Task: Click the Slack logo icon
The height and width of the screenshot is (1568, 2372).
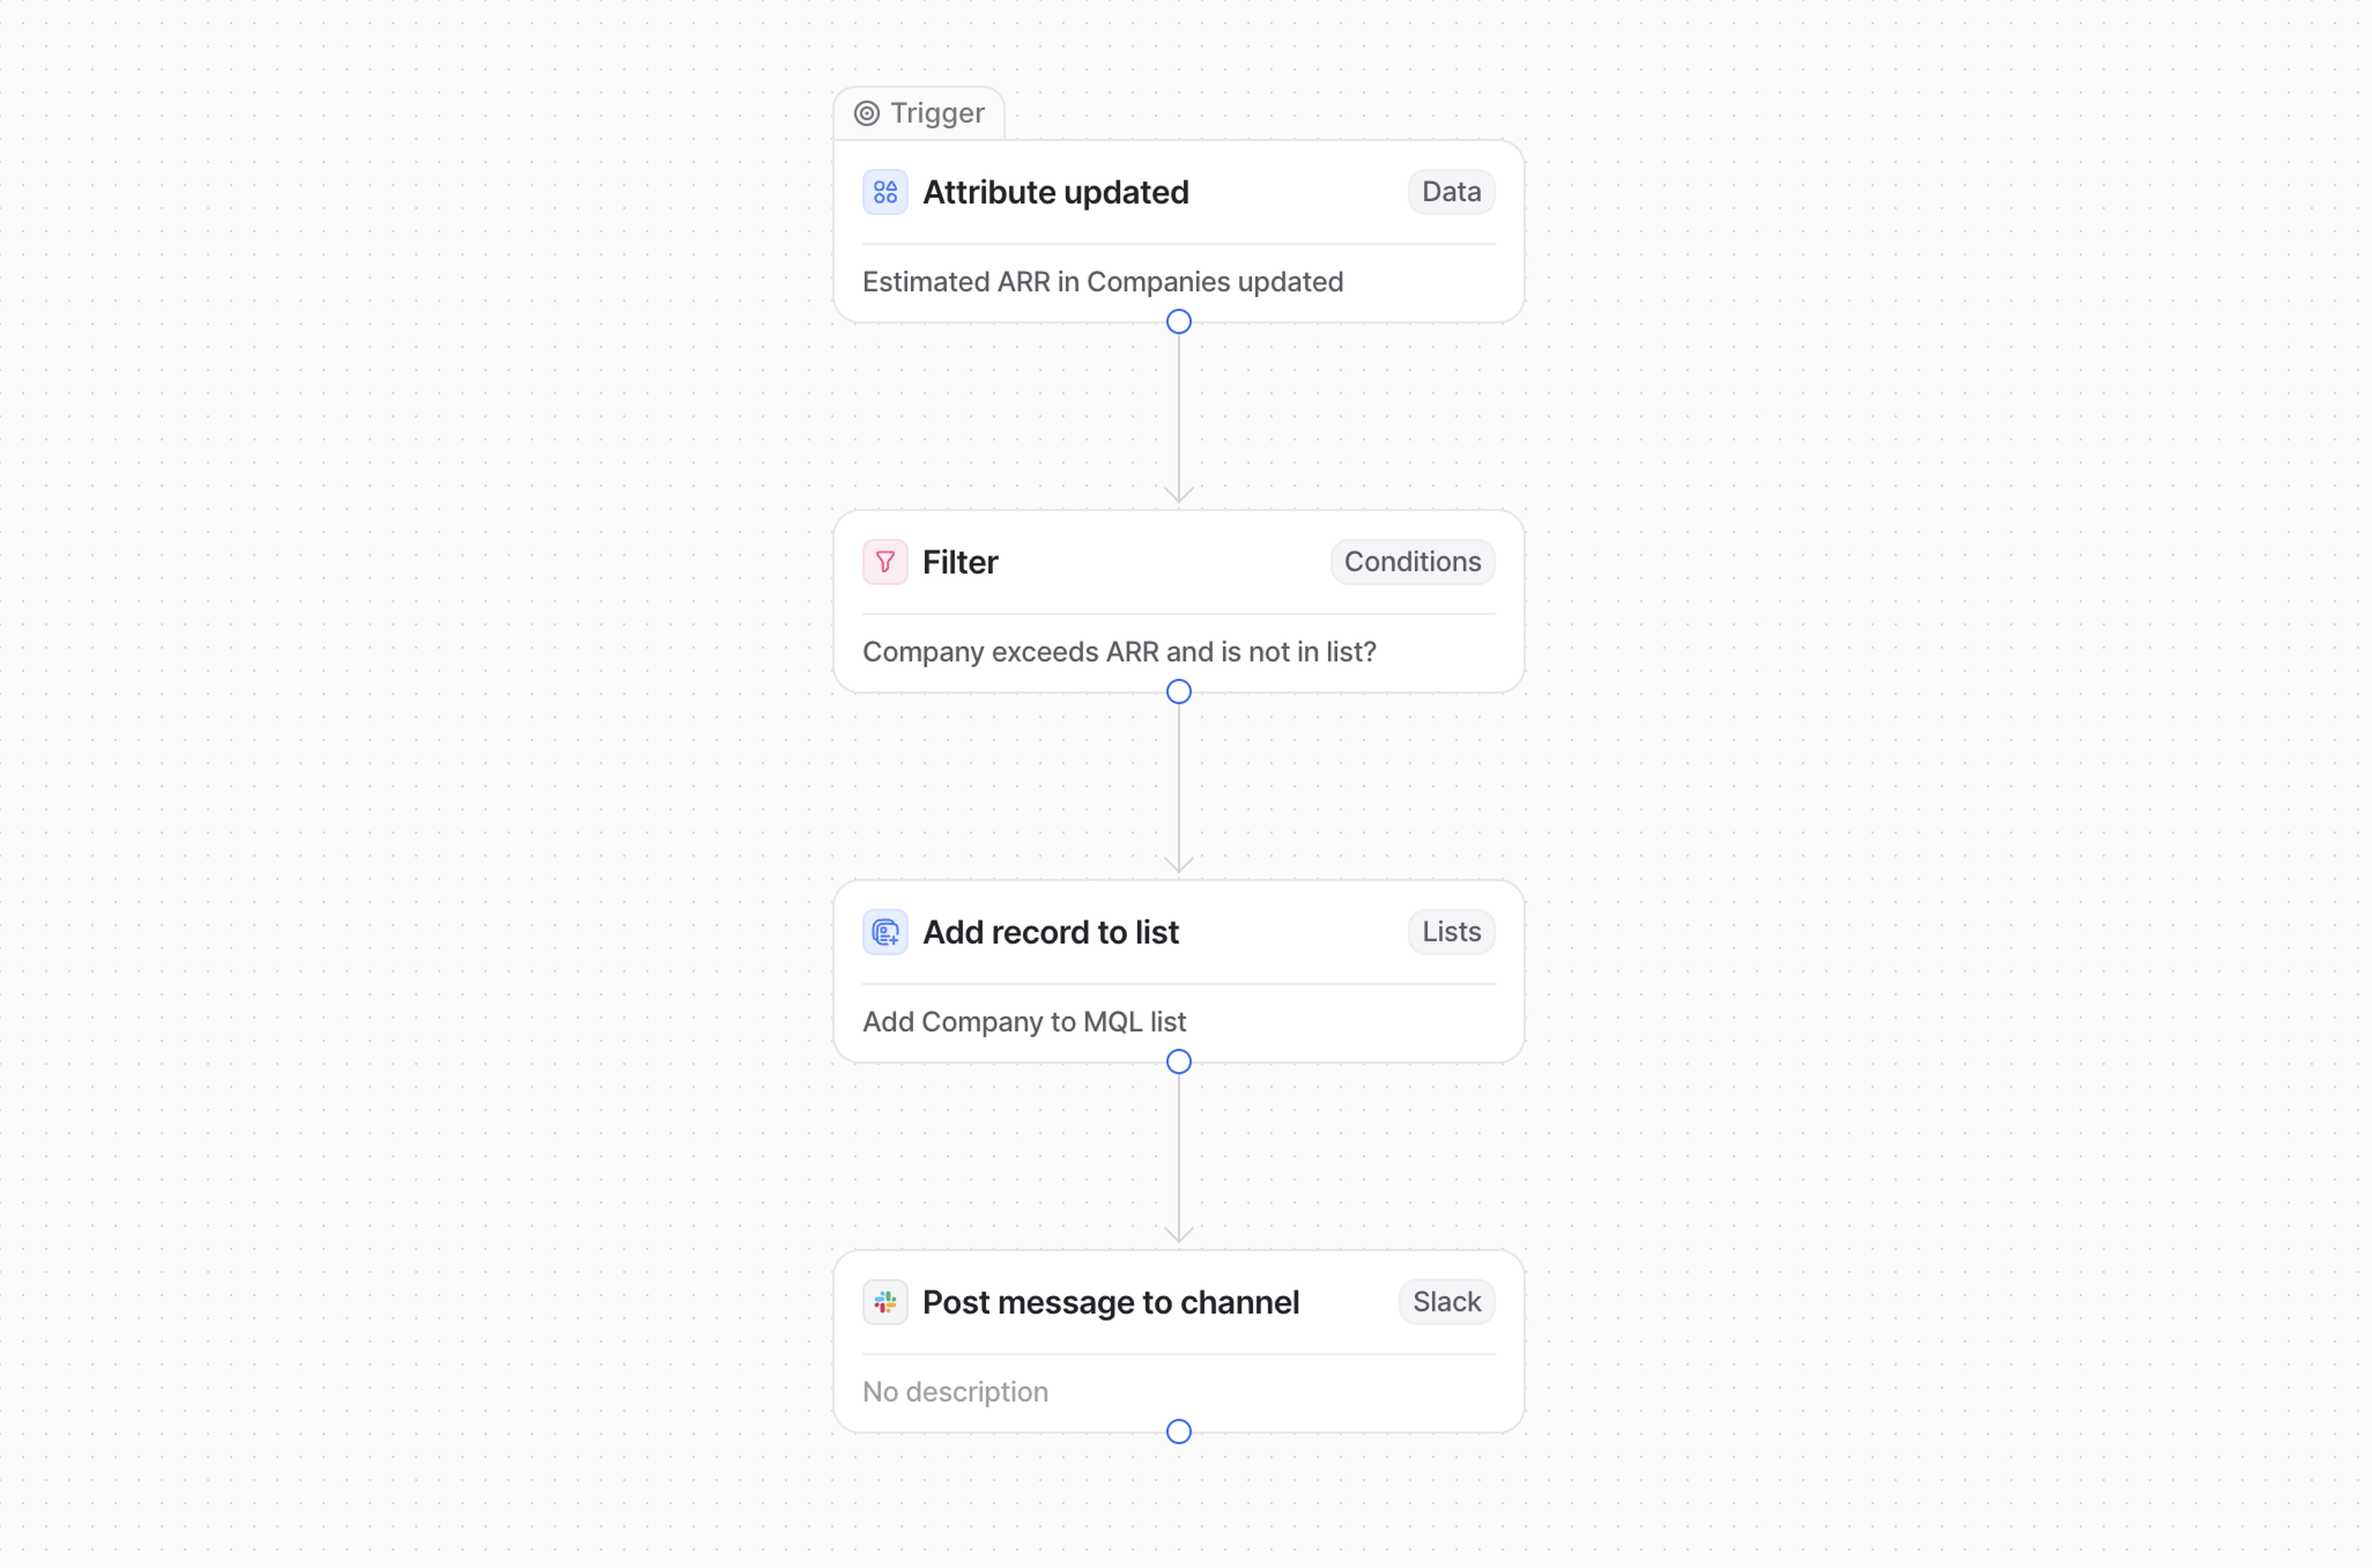Action: tap(885, 1302)
